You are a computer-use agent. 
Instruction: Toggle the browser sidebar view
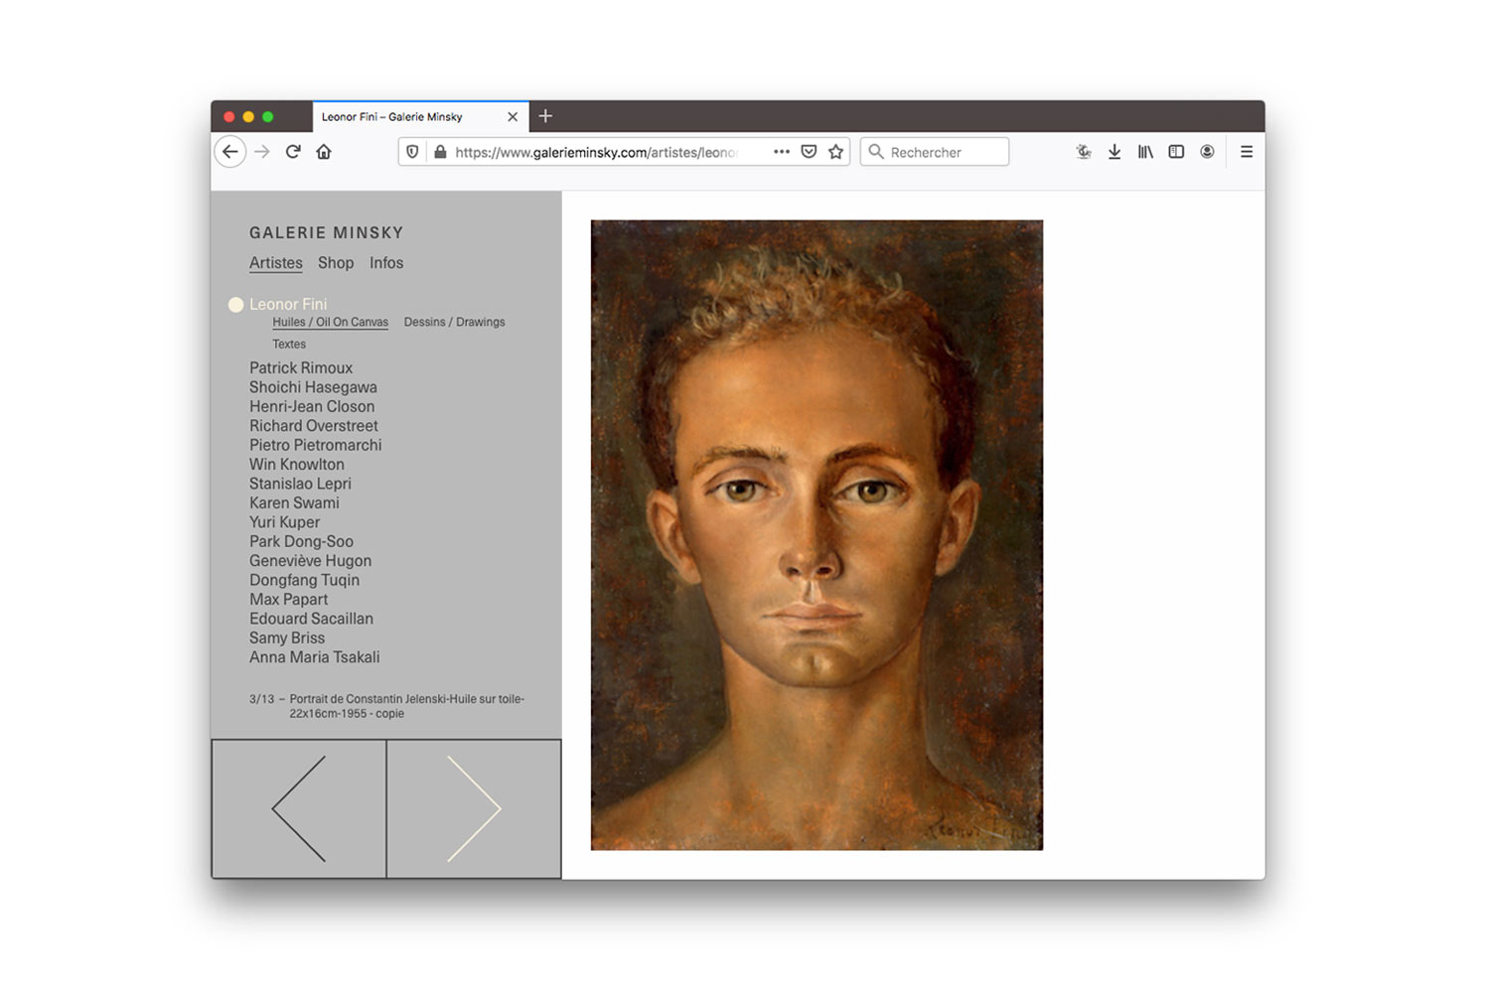(1176, 152)
